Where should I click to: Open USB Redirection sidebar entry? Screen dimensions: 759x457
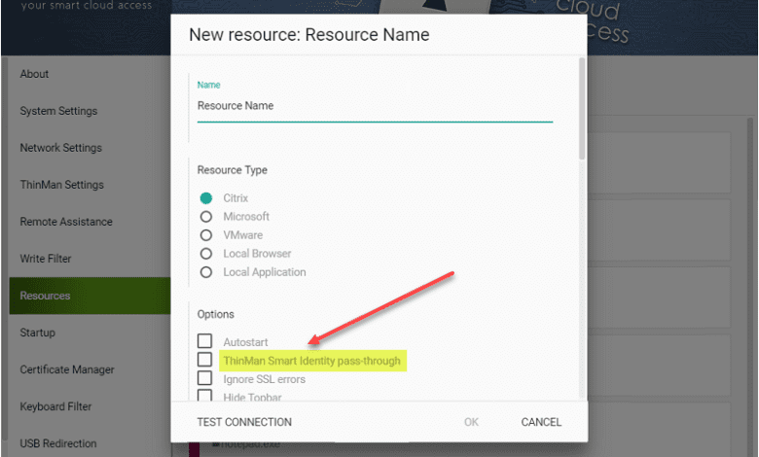click(x=58, y=443)
